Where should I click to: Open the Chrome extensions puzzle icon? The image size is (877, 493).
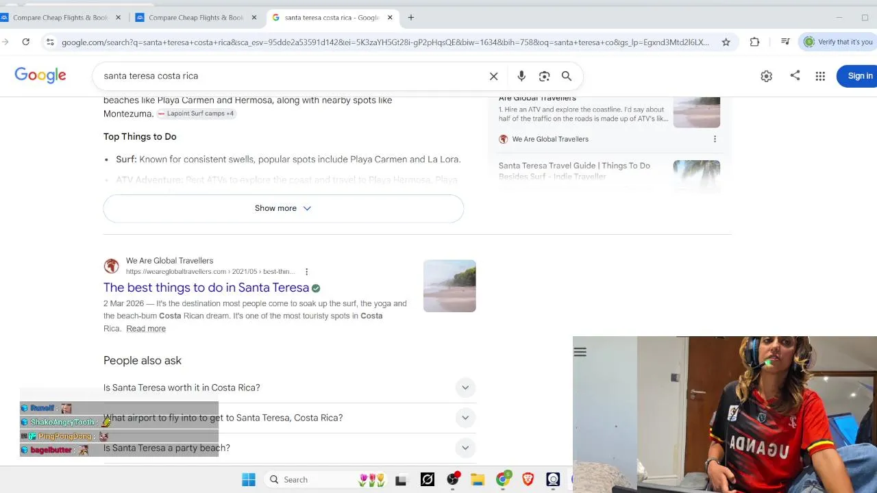(754, 42)
